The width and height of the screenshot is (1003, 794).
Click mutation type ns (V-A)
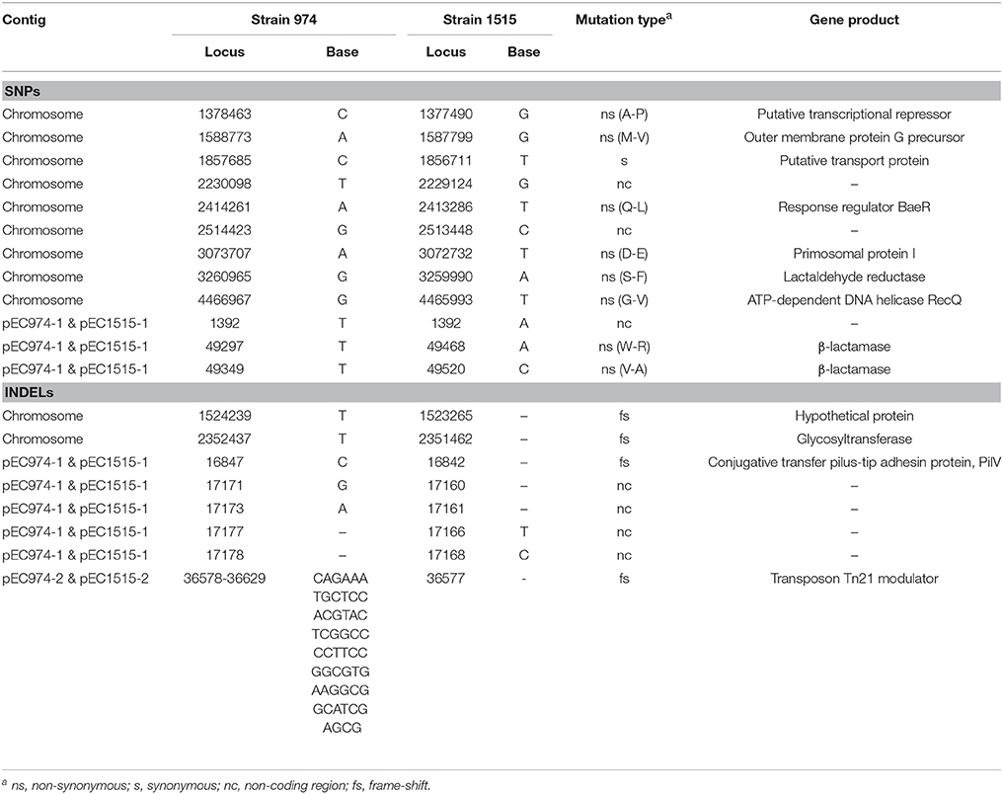click(624, 369)
